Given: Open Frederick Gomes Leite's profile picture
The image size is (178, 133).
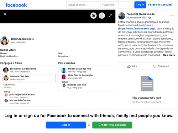Looking at the screenshot, I should 122,16.
